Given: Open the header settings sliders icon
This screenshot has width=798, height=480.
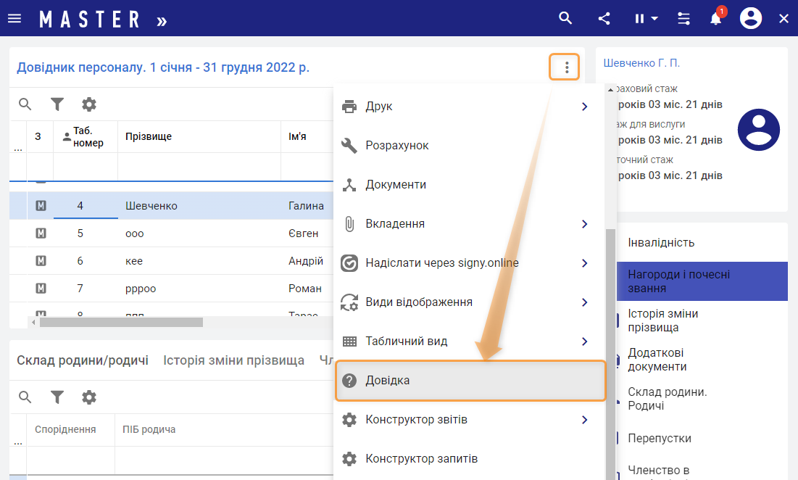Looking at the screenshot, I should [683, 19].
